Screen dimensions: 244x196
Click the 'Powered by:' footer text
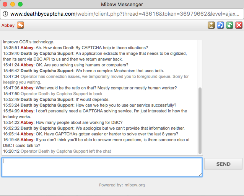(x=111, y=185)
